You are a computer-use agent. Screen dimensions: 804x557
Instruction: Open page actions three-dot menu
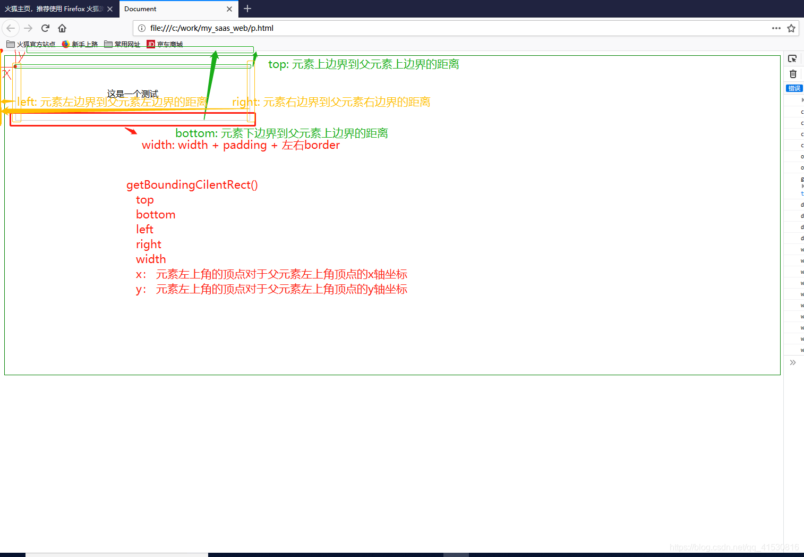pos(776,28)
